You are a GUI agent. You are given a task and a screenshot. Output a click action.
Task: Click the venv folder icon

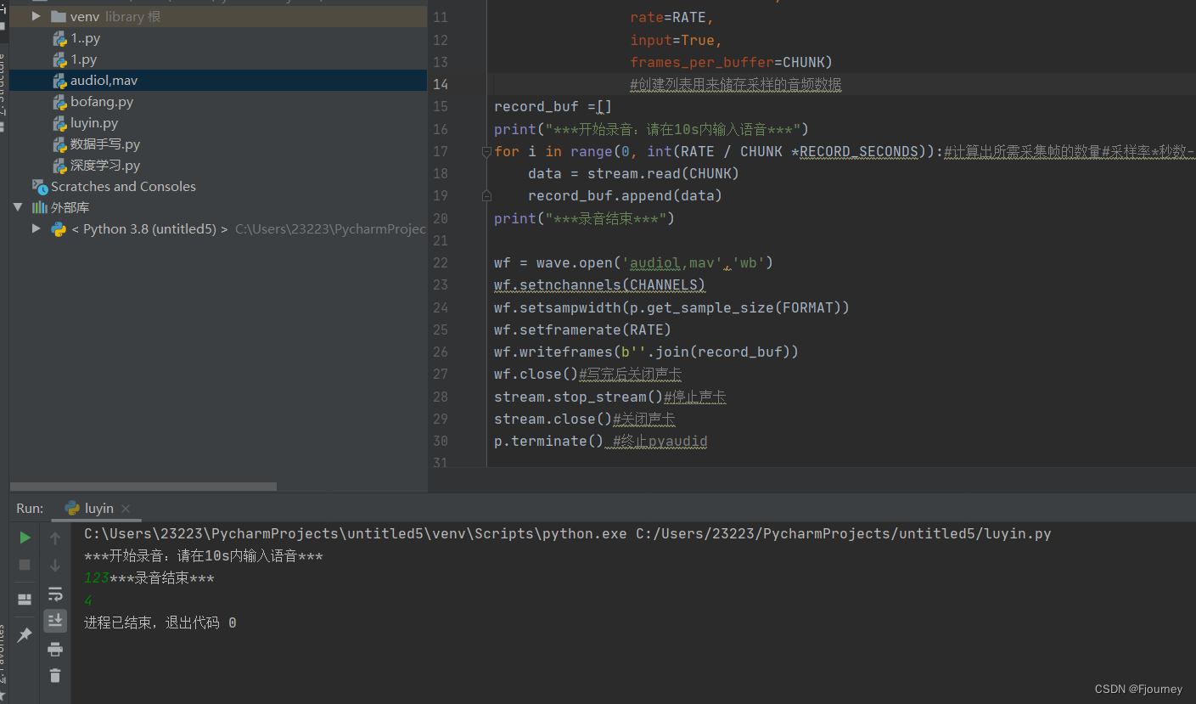click(59, 16)
